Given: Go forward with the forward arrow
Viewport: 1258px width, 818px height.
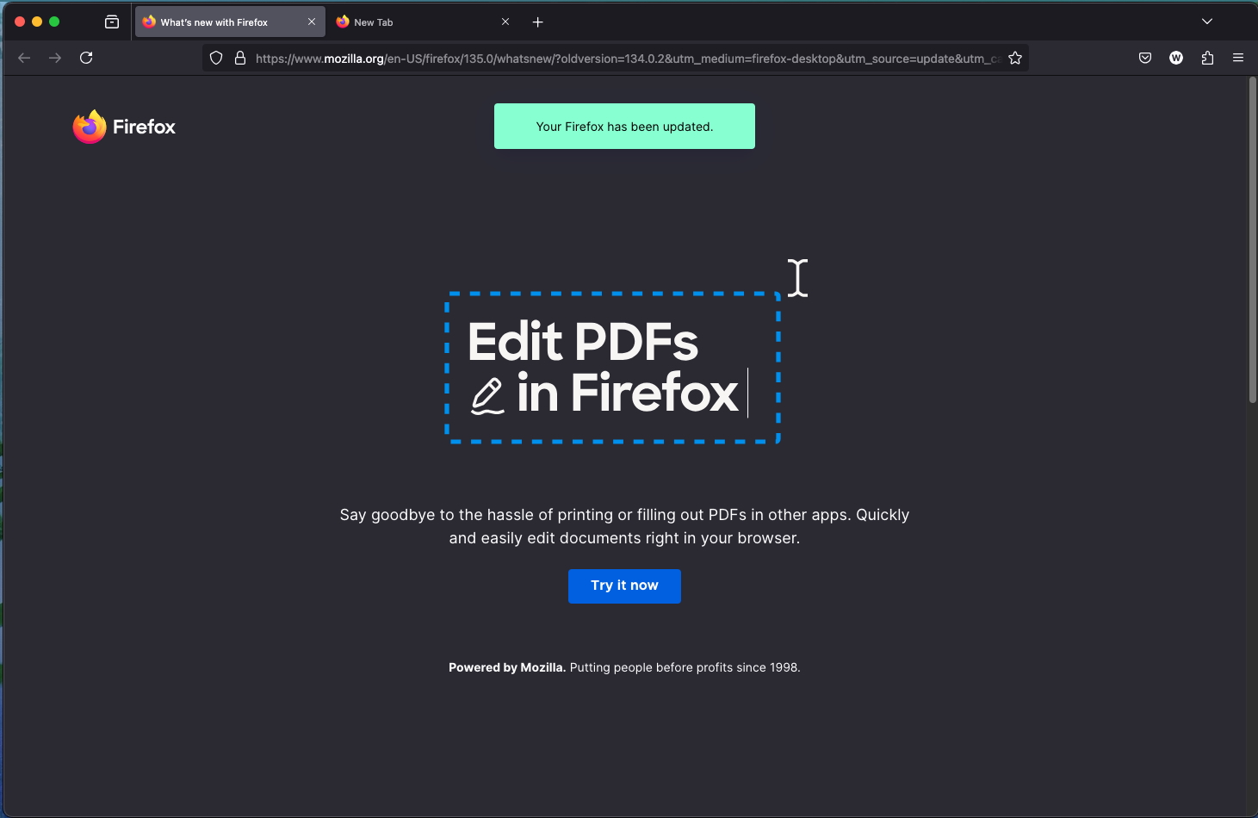Looking at the screenshot, I should click(55, 58).
